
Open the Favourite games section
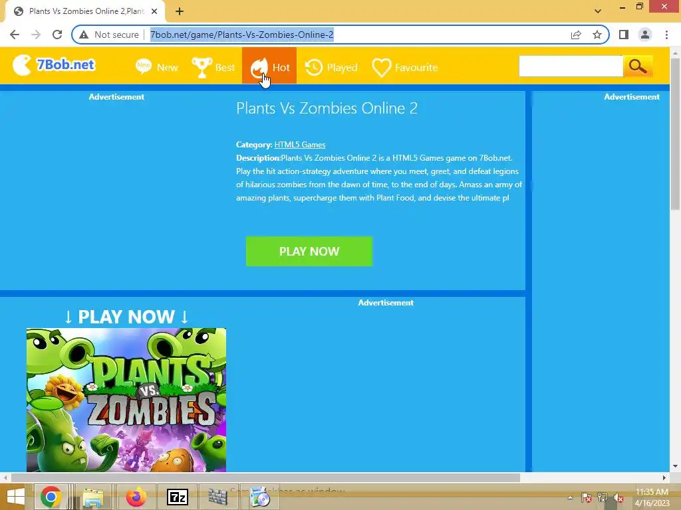coord(405,68)
